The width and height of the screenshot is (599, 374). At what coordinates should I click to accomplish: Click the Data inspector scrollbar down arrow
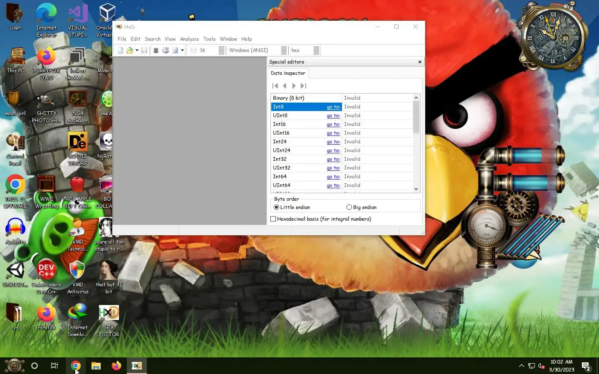(x=416, y=189)
